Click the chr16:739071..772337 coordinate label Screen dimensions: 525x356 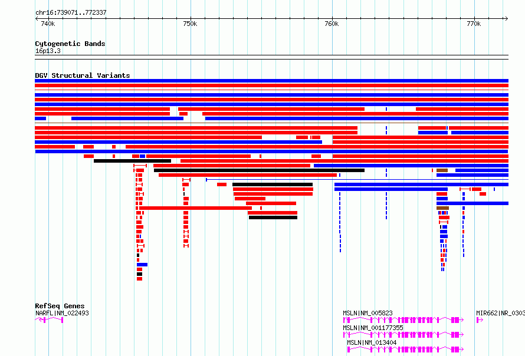click(x=71, y=12)
